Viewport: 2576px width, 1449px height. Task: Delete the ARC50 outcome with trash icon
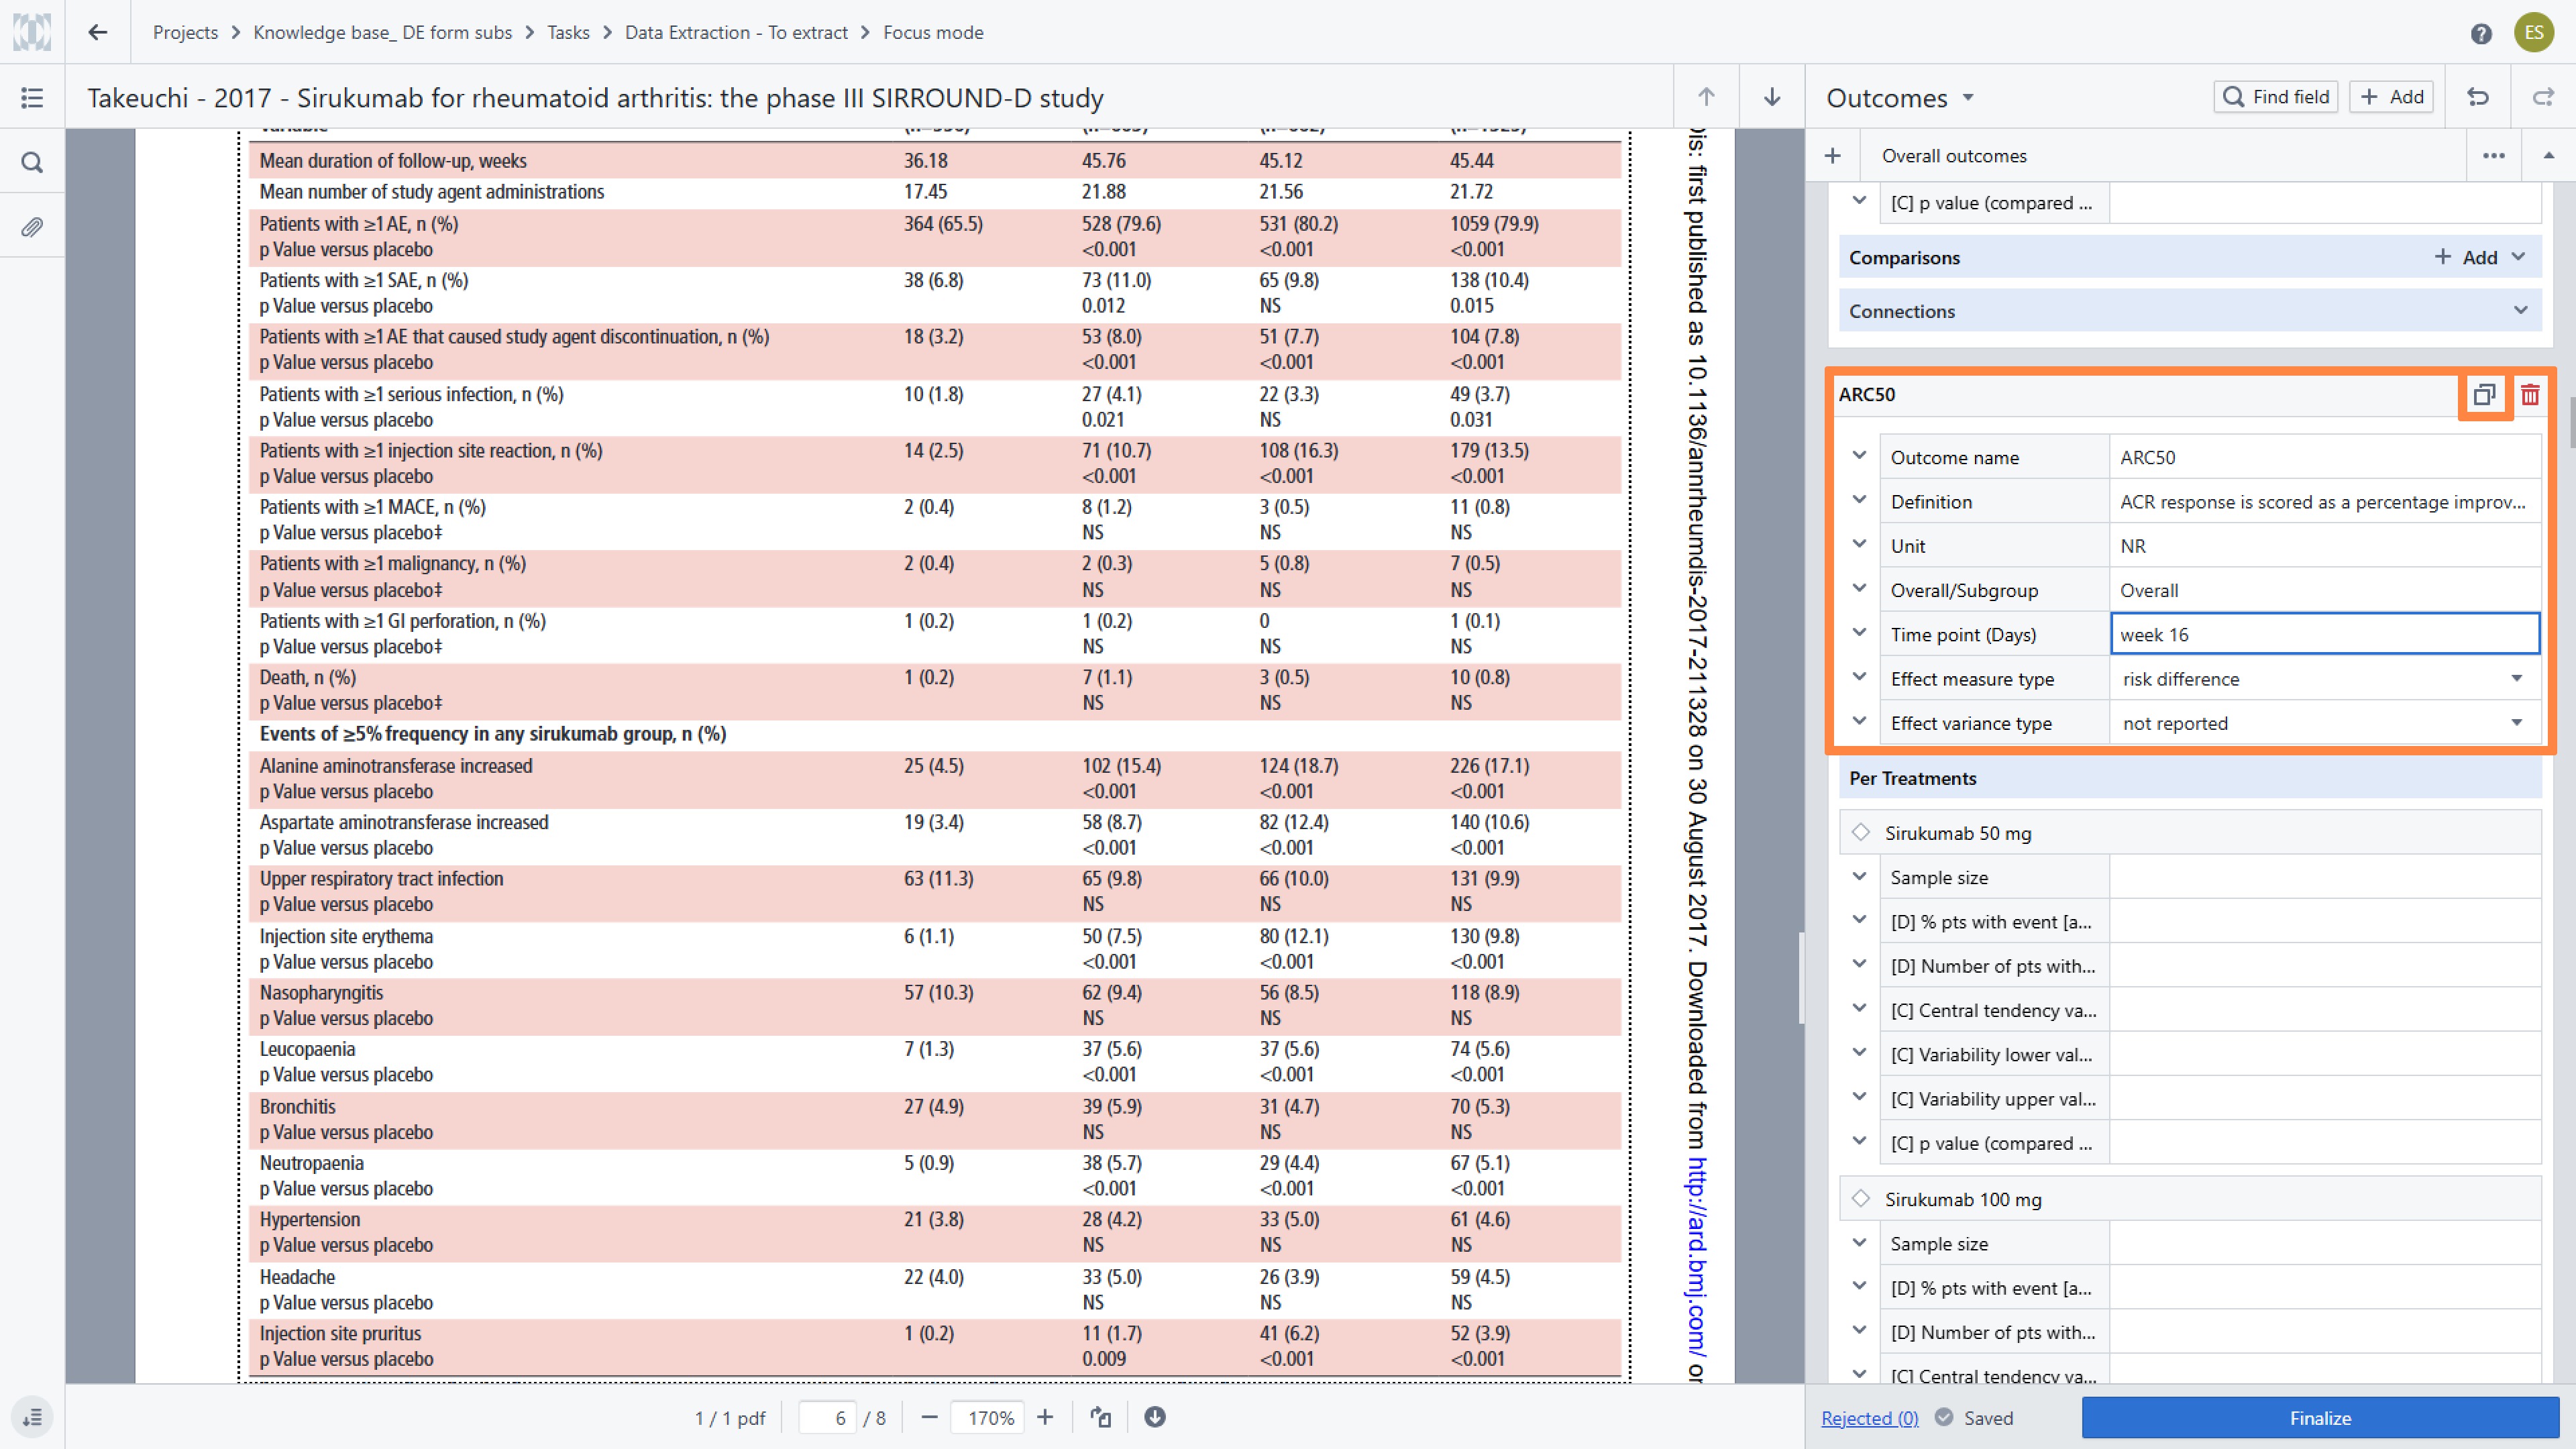point(2530,394)
